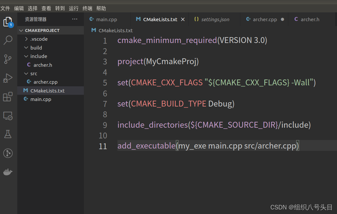337x214 pixels.
Task: Switch to the main.cpp editor tab
Action: 107,19
